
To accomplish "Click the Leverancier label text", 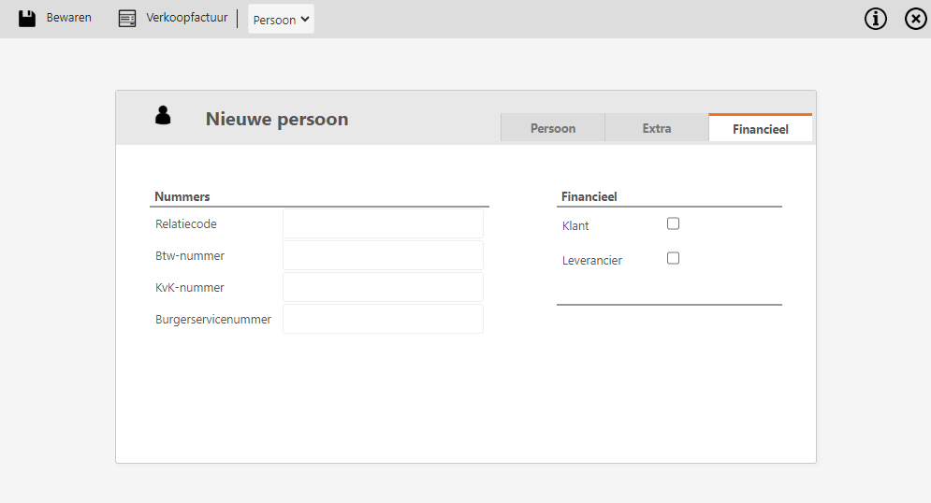I will [x=592, y=261].
